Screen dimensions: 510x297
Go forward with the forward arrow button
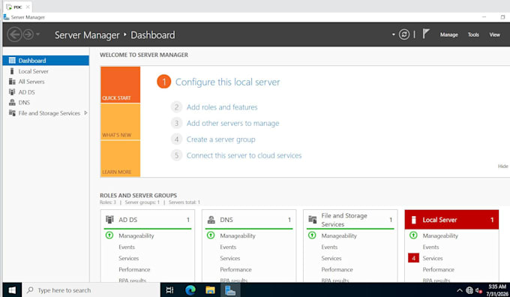pos(28,34)
